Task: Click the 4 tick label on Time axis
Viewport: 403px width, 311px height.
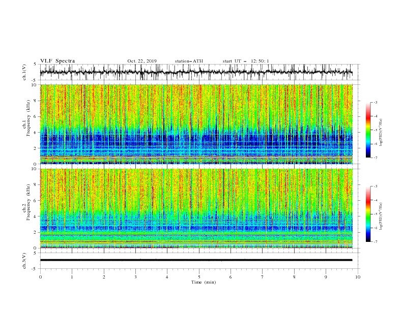Action: pos(167,277)
